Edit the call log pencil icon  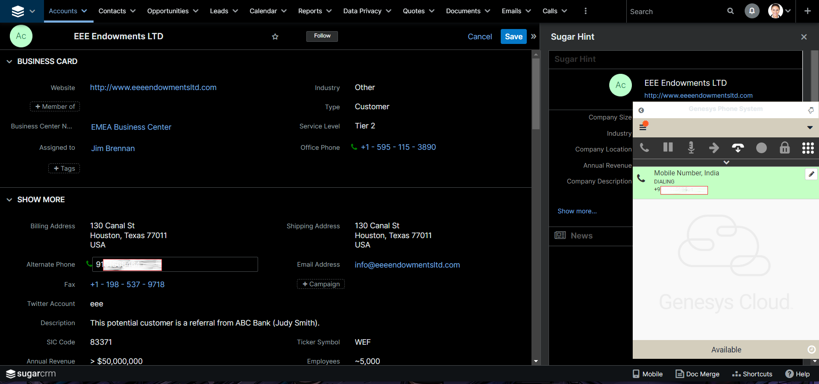[x=811, y=174]
